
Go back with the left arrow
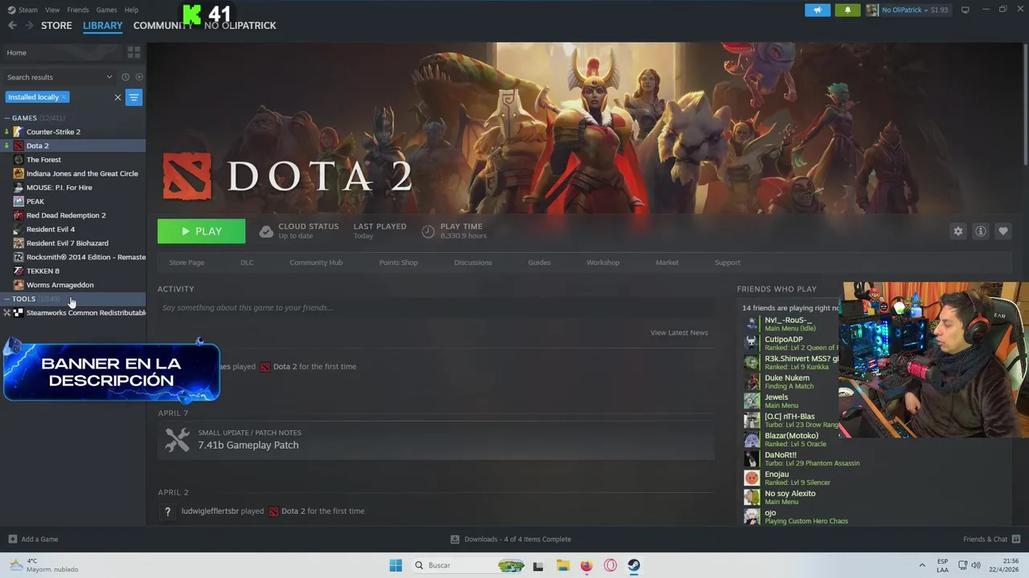tap(12, 26)
